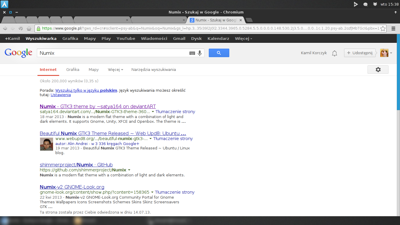This screenshot has width=400, height=225.
Task: Click Tłumaczenie strony for gnome-look result
Action: point(175,192)
